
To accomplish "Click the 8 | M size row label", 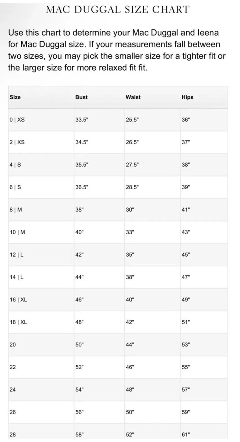I will (x=16, y=210).
